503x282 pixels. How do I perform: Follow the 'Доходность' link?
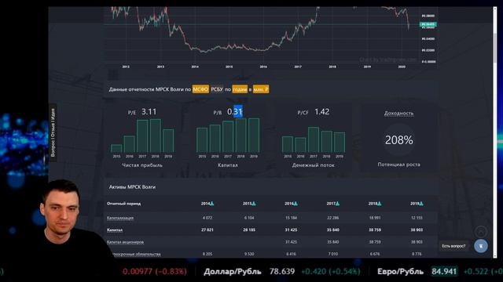(398, 113)
